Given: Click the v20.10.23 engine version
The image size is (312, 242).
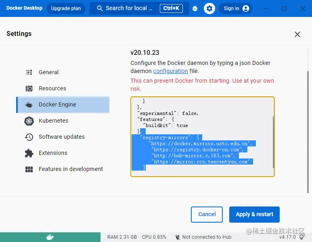Looking at the screenshot, I should [145, 53].
